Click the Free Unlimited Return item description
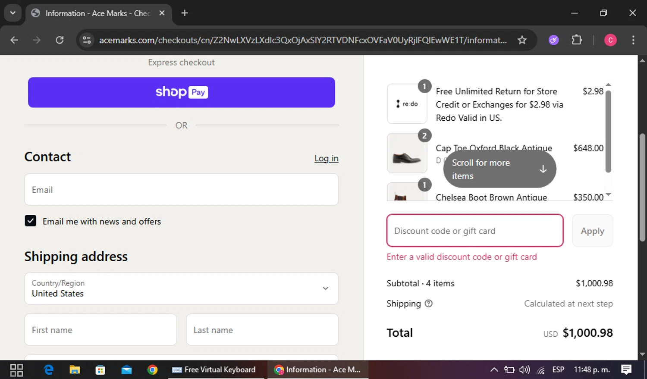 point(499,104)
